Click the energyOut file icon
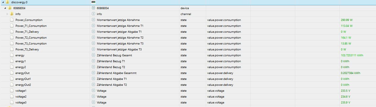The height and width of the screenshot is (107, 376). [12, 73]
